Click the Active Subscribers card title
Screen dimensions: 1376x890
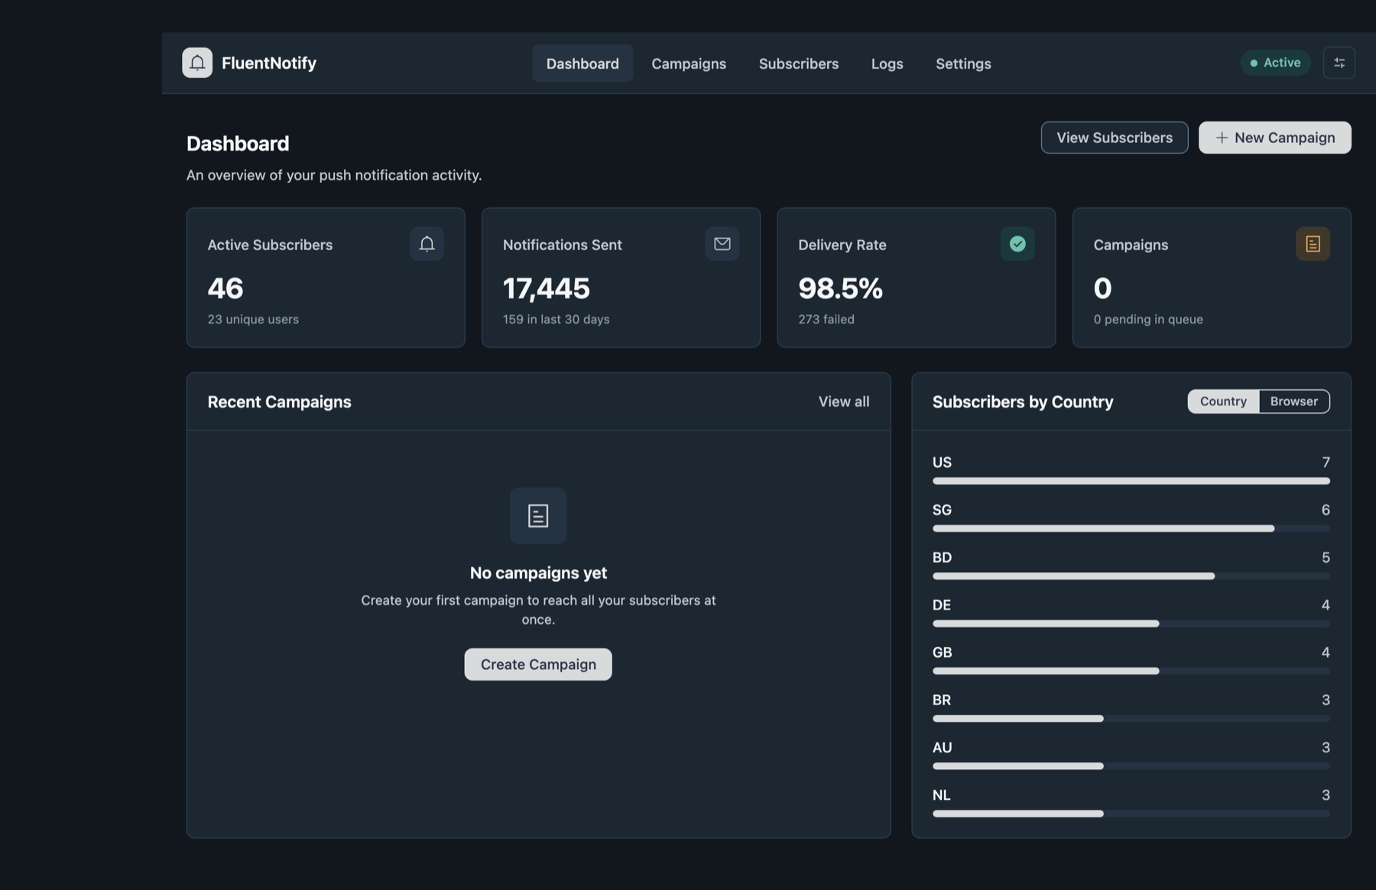[x=270, y=245]
